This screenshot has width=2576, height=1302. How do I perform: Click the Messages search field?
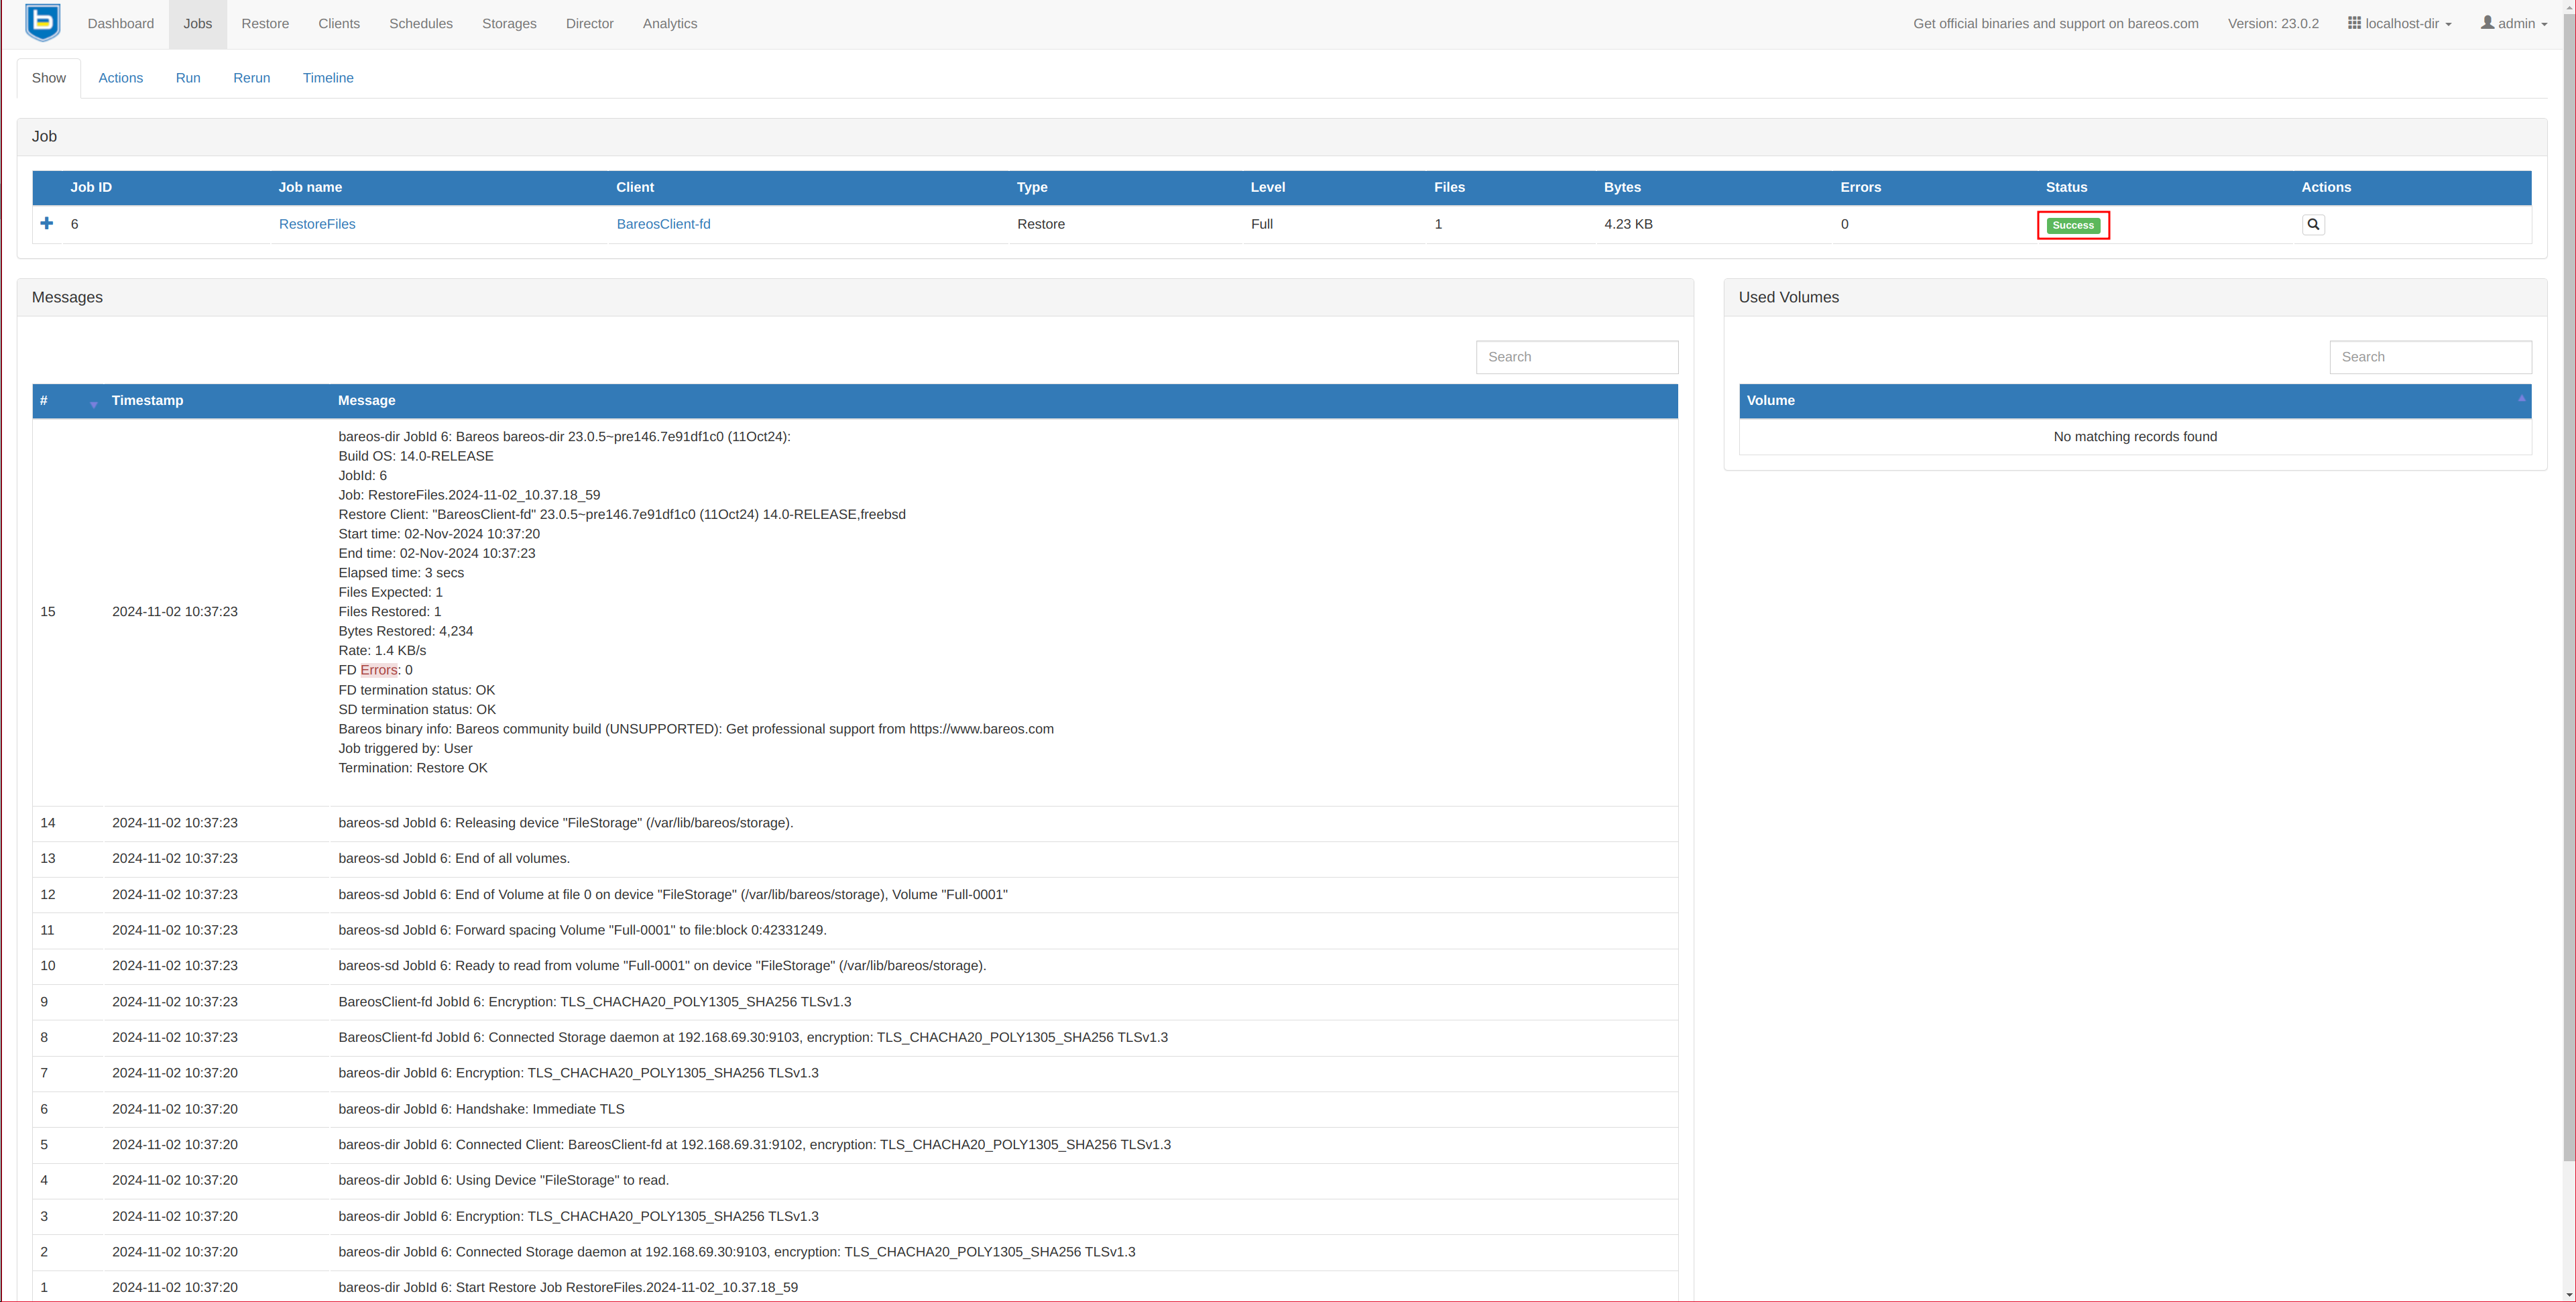[x=1576, y=357]
